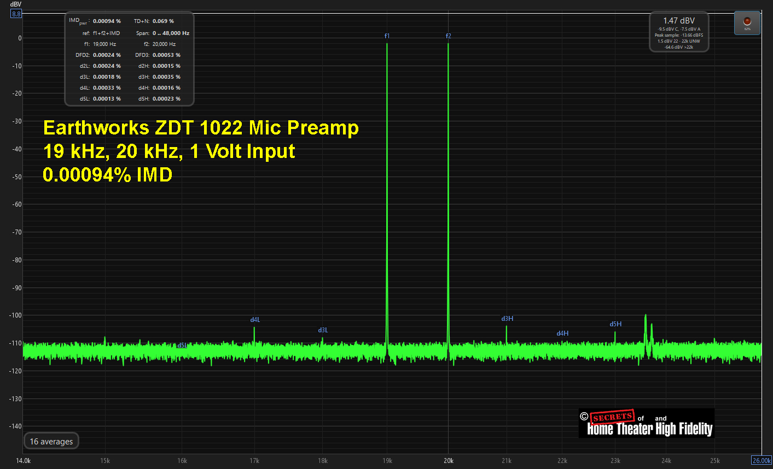The height and width of the screenshot is (469, 773).
Task: Click the 1.47 dBV level readout
Action: click(x=679, y=21)
